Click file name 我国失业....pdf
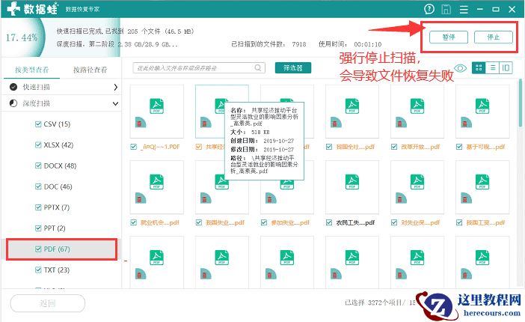525x322 pixels. [x=225, y=222]
